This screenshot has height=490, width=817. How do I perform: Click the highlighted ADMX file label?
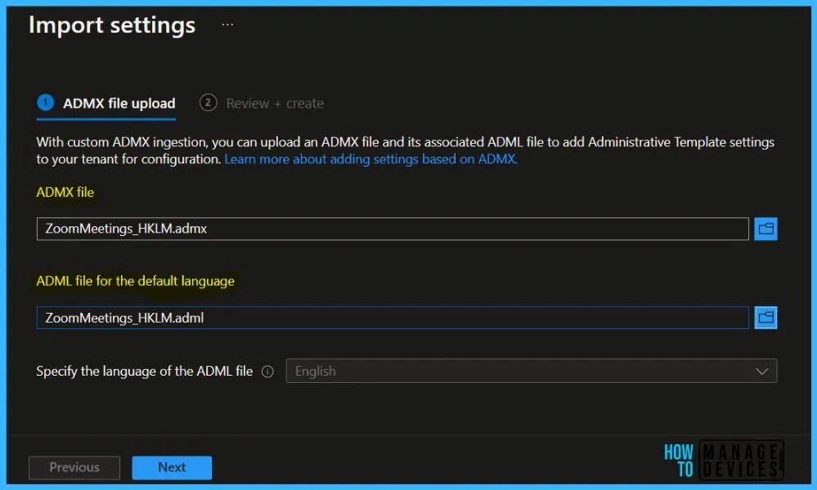[x=65, y=193]
